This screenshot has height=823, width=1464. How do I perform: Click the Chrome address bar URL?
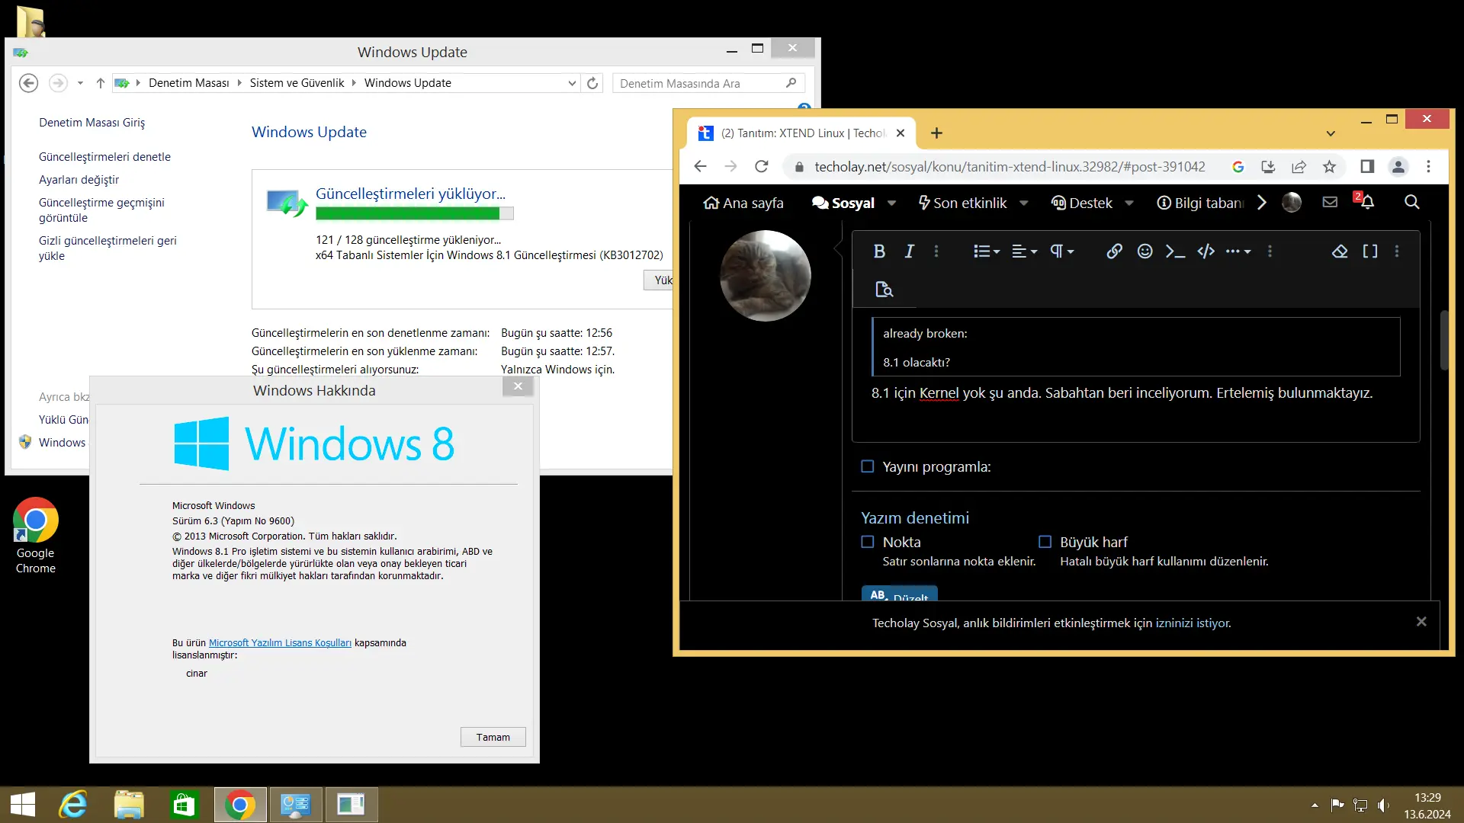click(1010, 167)
